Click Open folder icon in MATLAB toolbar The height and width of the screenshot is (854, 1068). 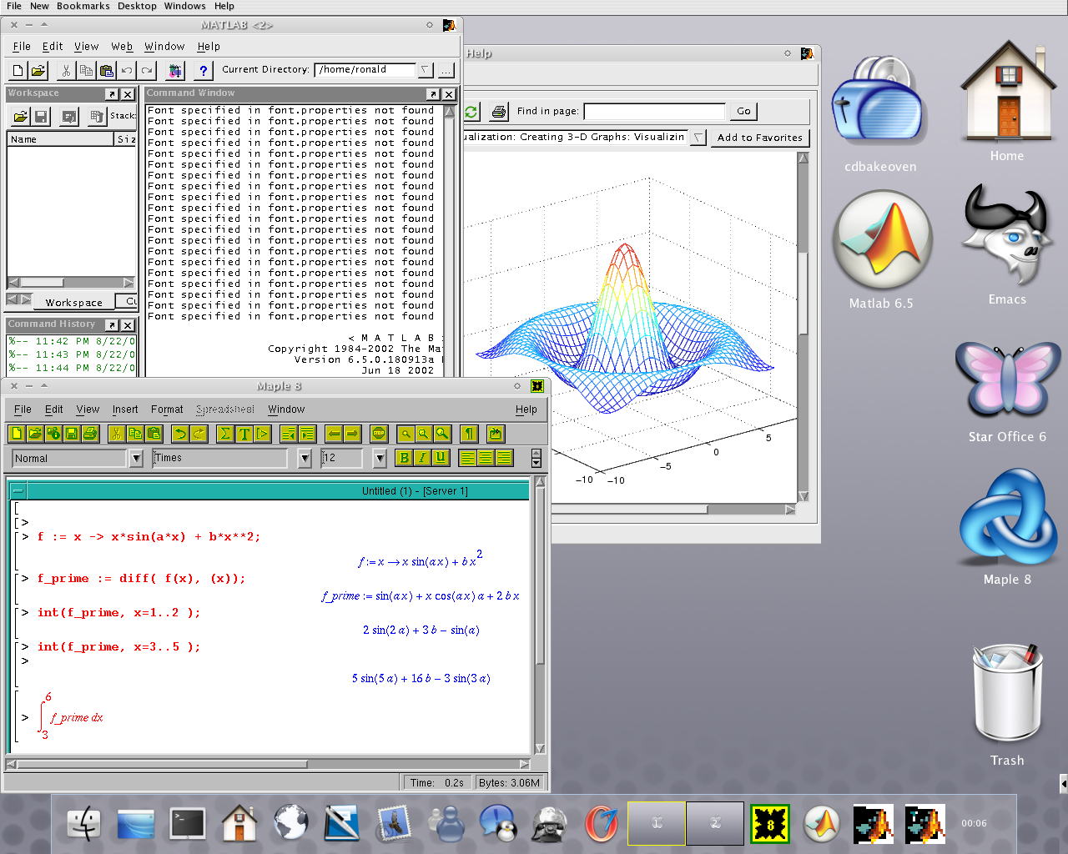38,71
